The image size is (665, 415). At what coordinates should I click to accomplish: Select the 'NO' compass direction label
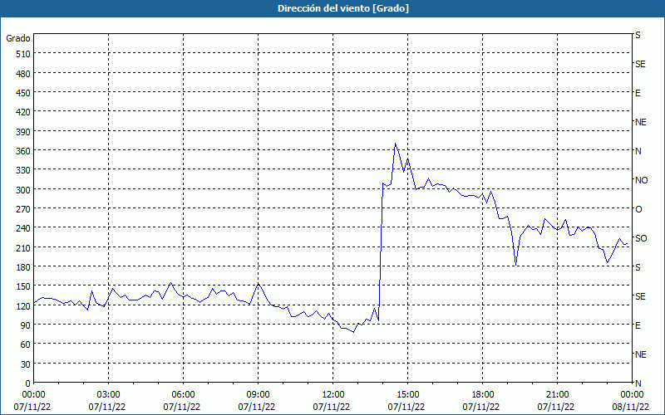(x=641, y=180)
